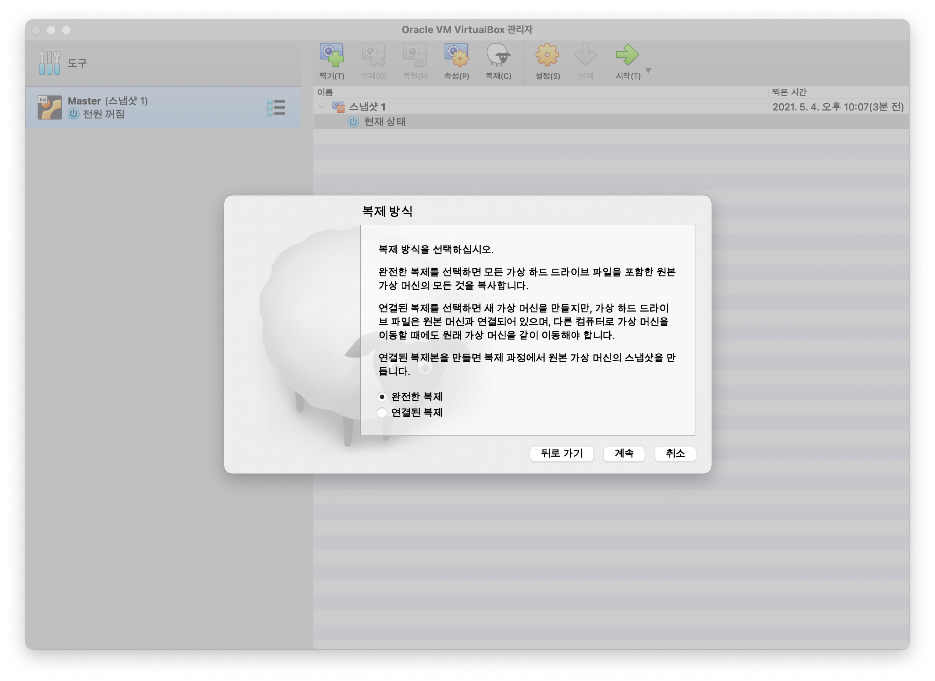Click the Discard (삭제) down-arrow icon

pos(586,56)
